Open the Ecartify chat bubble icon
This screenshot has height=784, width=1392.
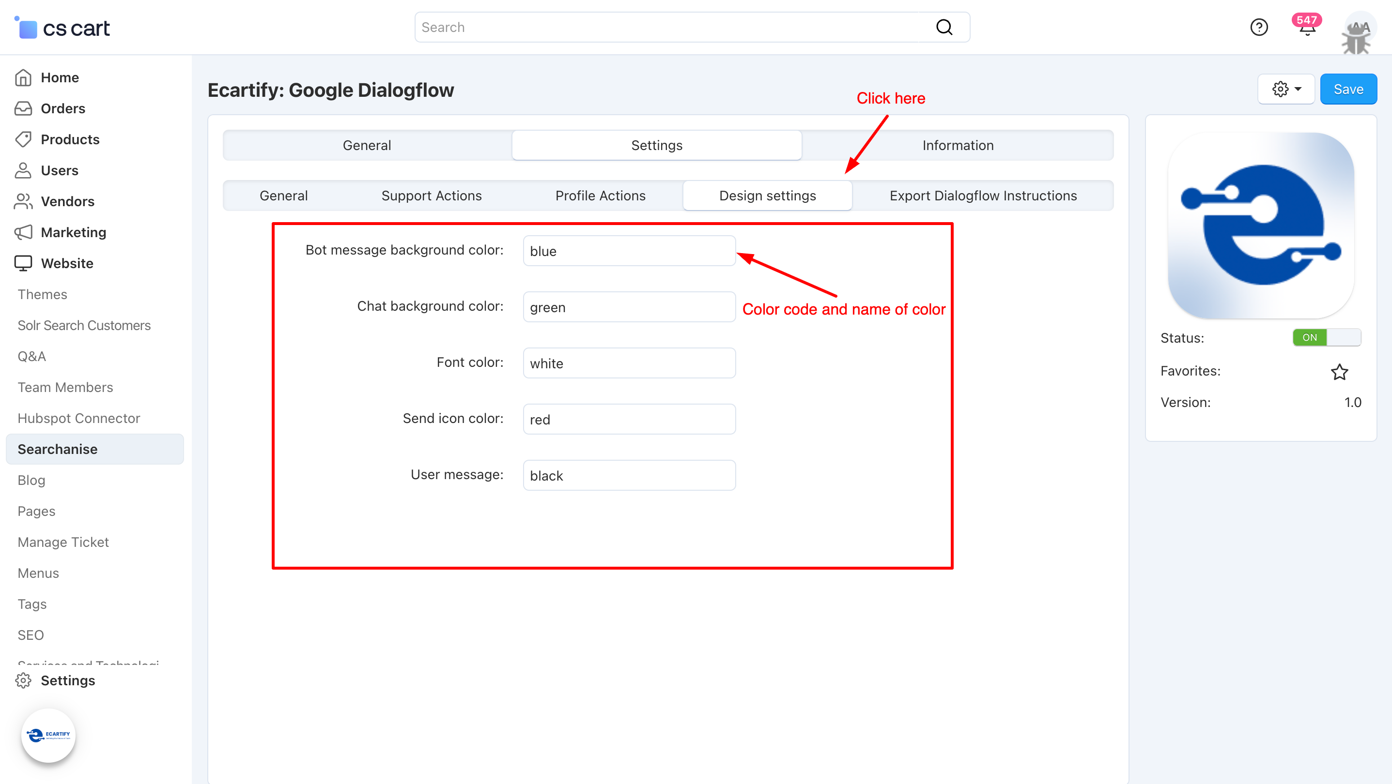click(x=48, y=735)
